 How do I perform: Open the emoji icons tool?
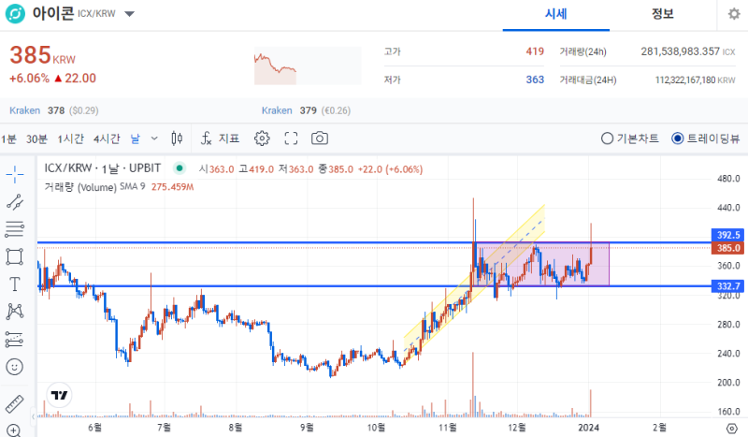(x=15, y=367)
